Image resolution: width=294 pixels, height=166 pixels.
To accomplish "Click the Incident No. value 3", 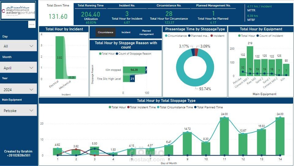I will click(x=127, y=14).
